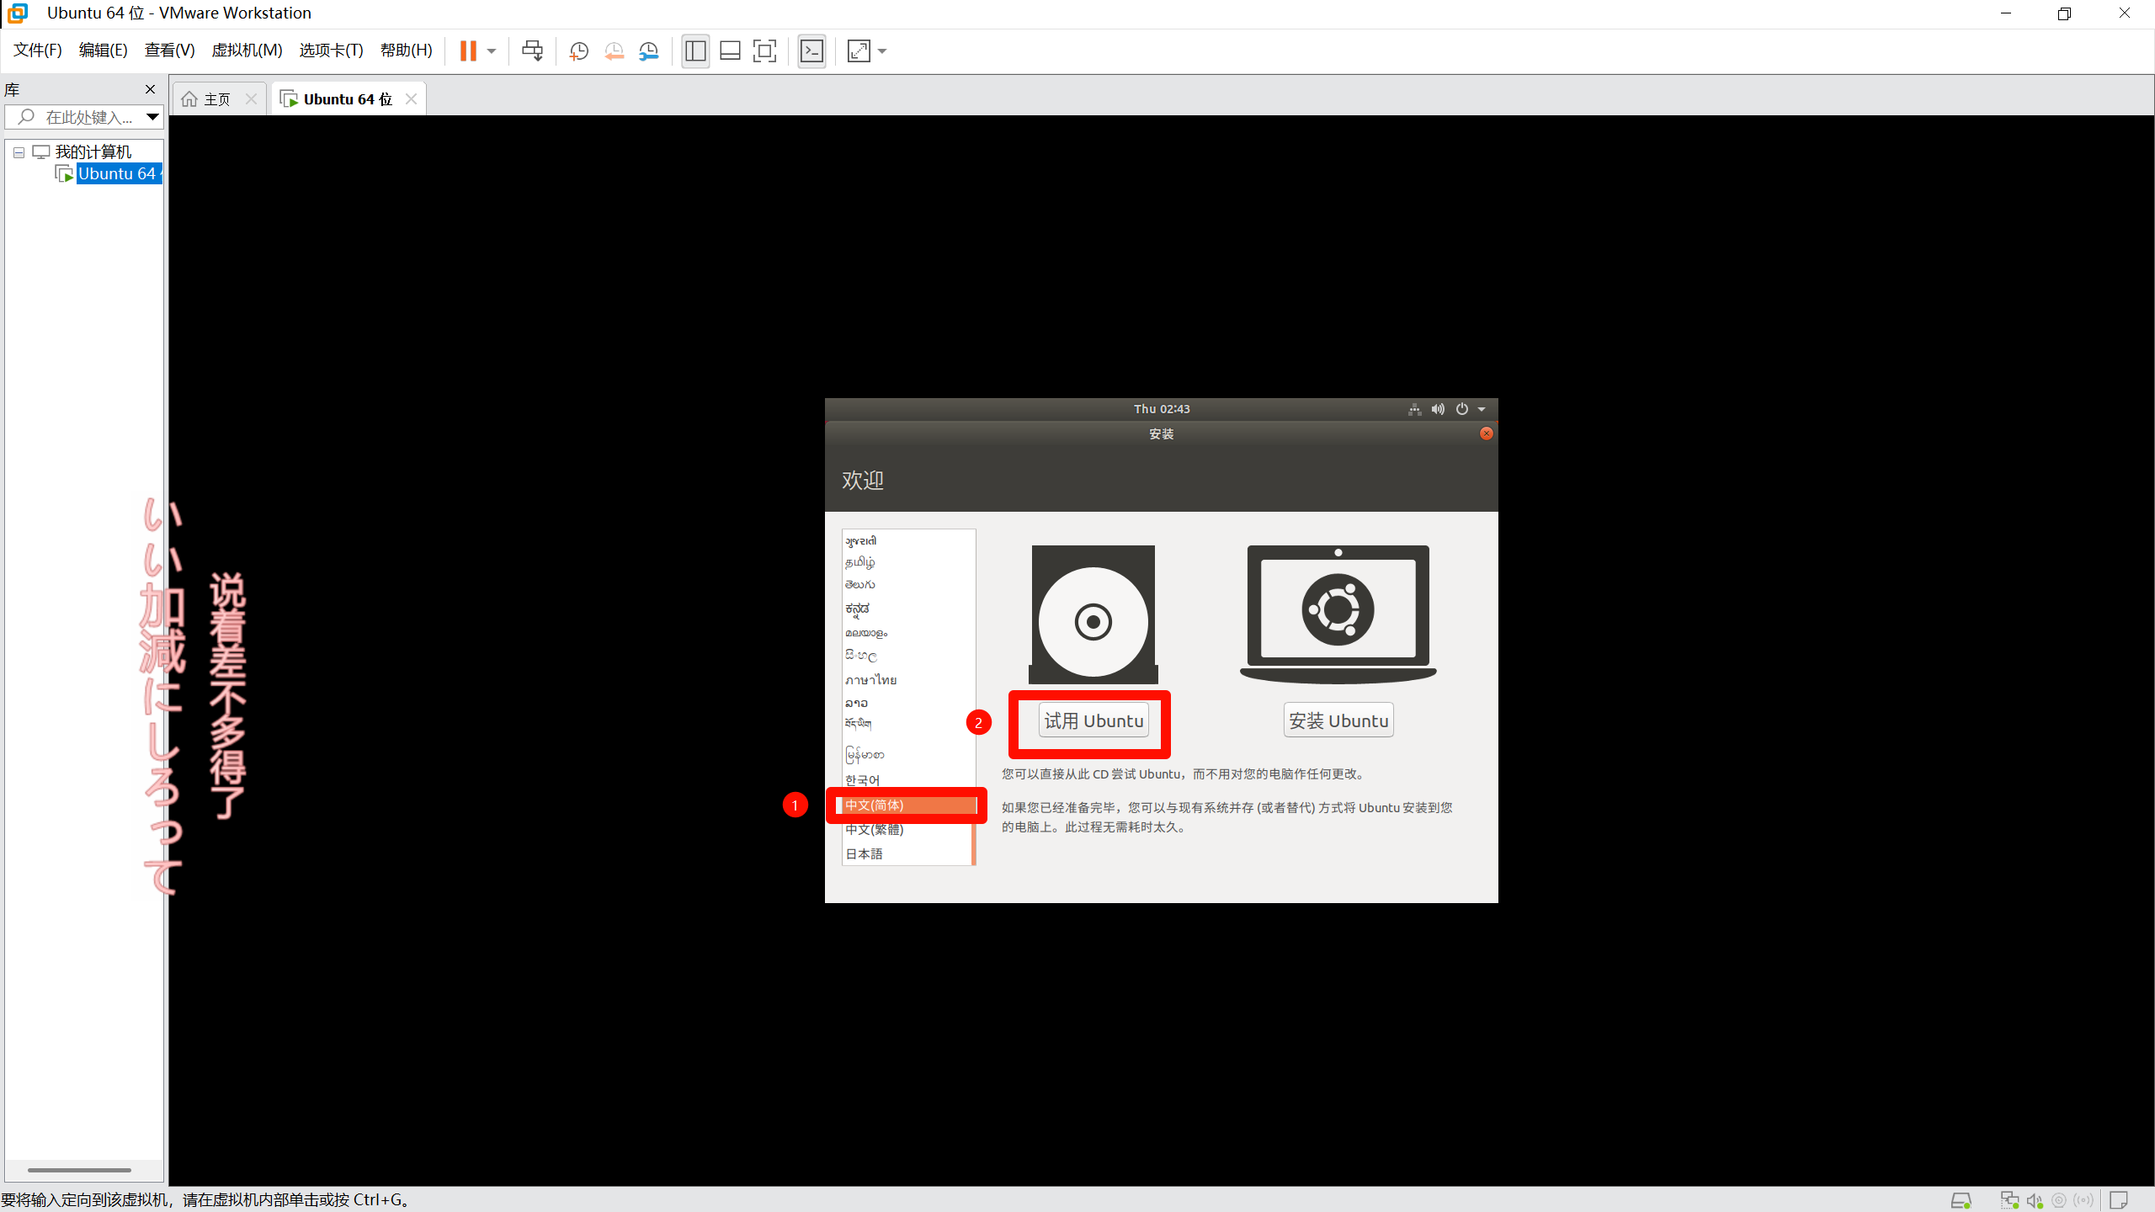Image resolution: width=2155 pixels, height=1212 pixels.
Task: Select 日本語 in the language list
Action: [x=865, y=853]
